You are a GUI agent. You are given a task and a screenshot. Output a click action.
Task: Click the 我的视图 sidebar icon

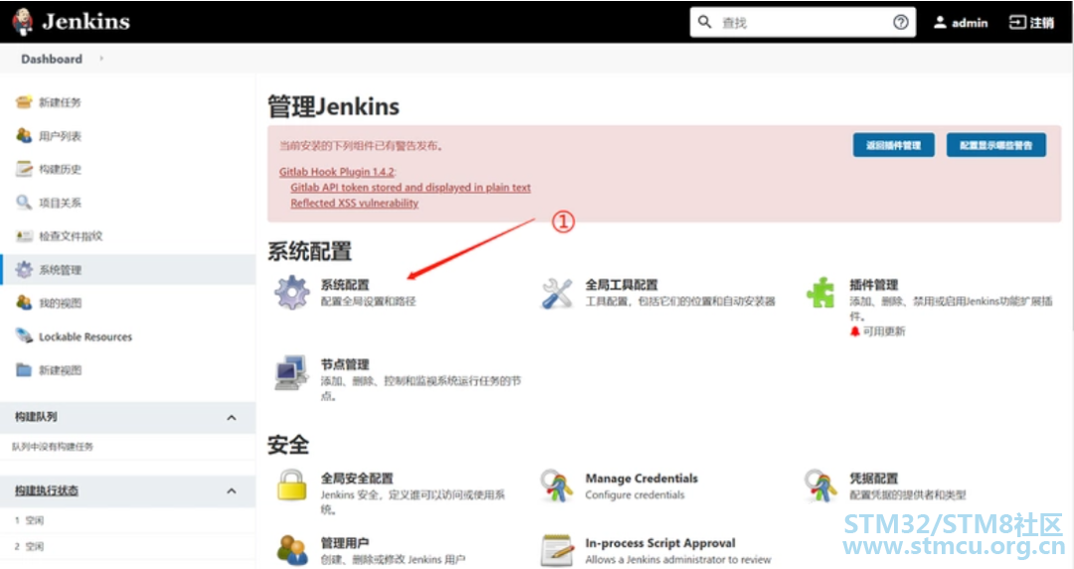coord(23,302)
